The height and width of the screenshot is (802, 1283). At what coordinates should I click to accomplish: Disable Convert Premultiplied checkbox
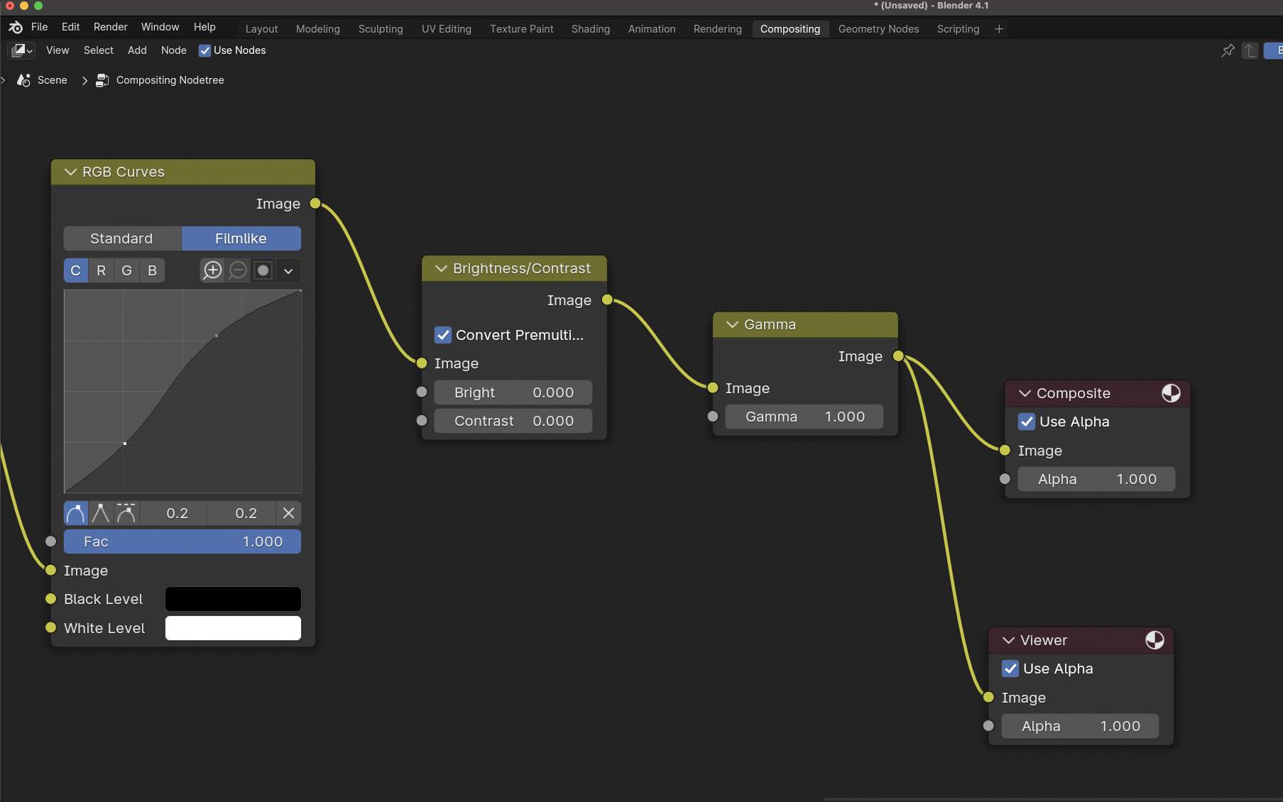(443, 335)
